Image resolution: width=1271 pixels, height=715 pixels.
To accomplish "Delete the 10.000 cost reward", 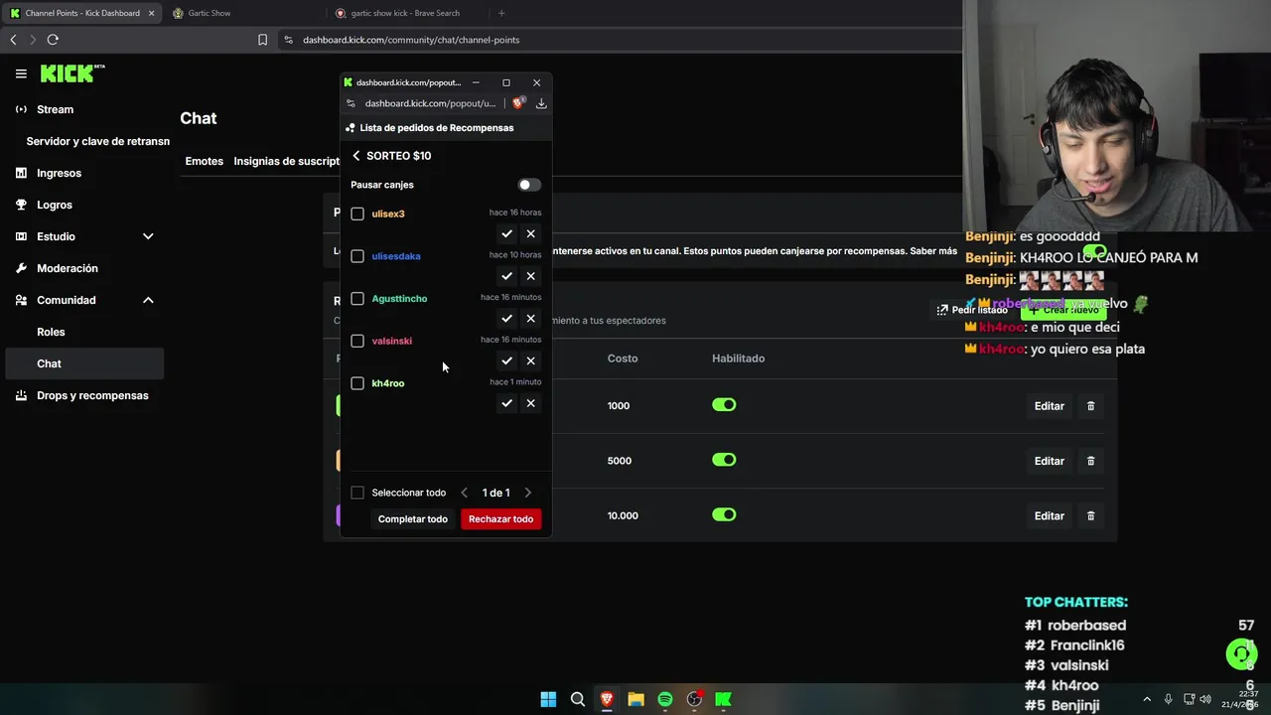I will [1090, 515].
